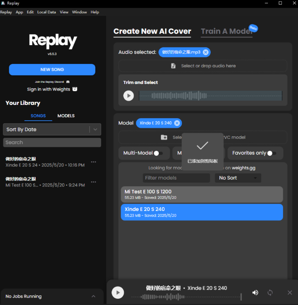
Task: Open the Replay menu
Action: [6, 12]
